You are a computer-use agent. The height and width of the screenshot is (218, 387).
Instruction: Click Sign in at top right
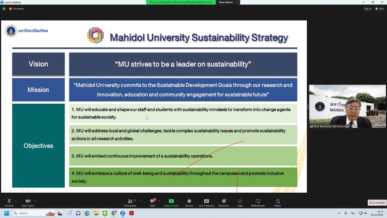pyautogui.click(x=367, y=9)
